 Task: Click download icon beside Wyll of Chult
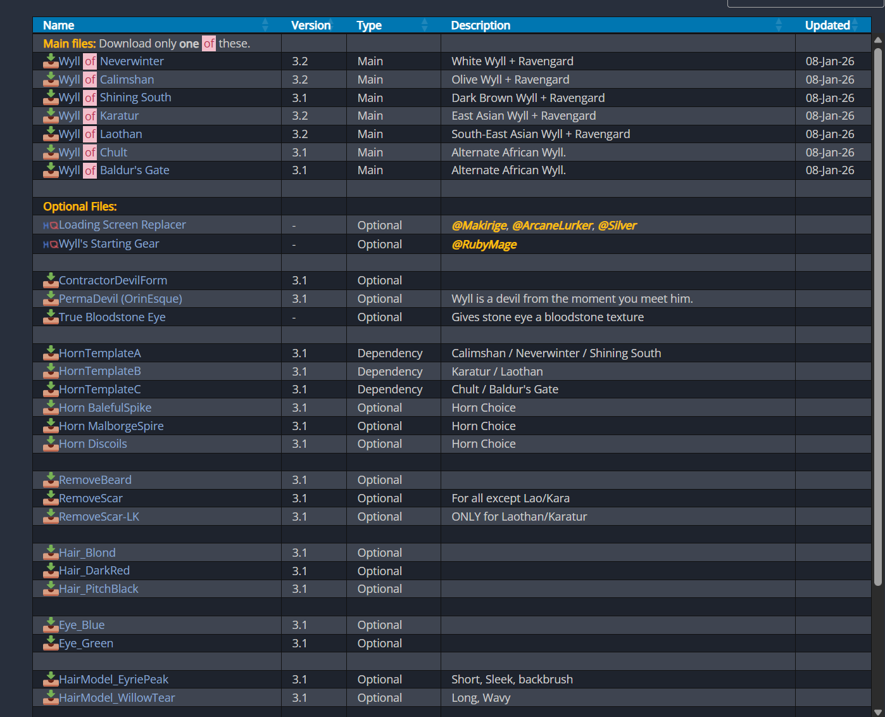click(51, 153)
